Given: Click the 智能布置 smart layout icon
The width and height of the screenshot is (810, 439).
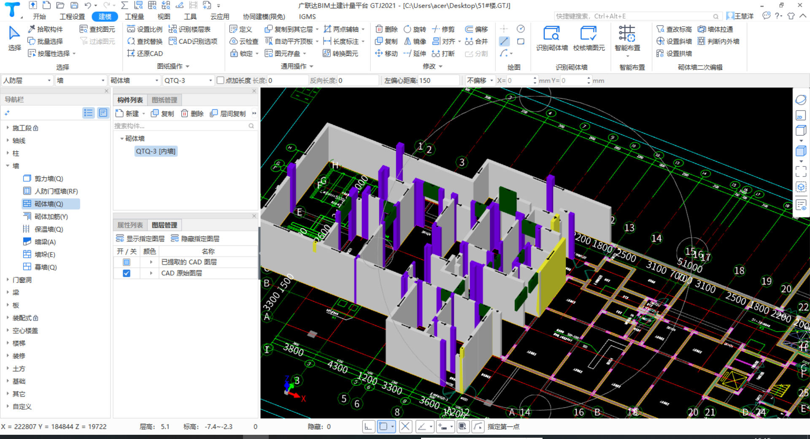Looking at the screenshot, I should coord(627,38).
